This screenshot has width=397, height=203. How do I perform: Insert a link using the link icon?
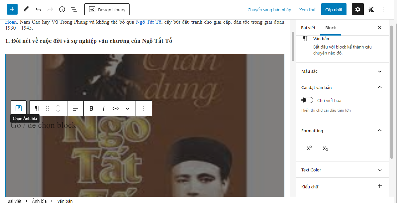click(116, 108)
